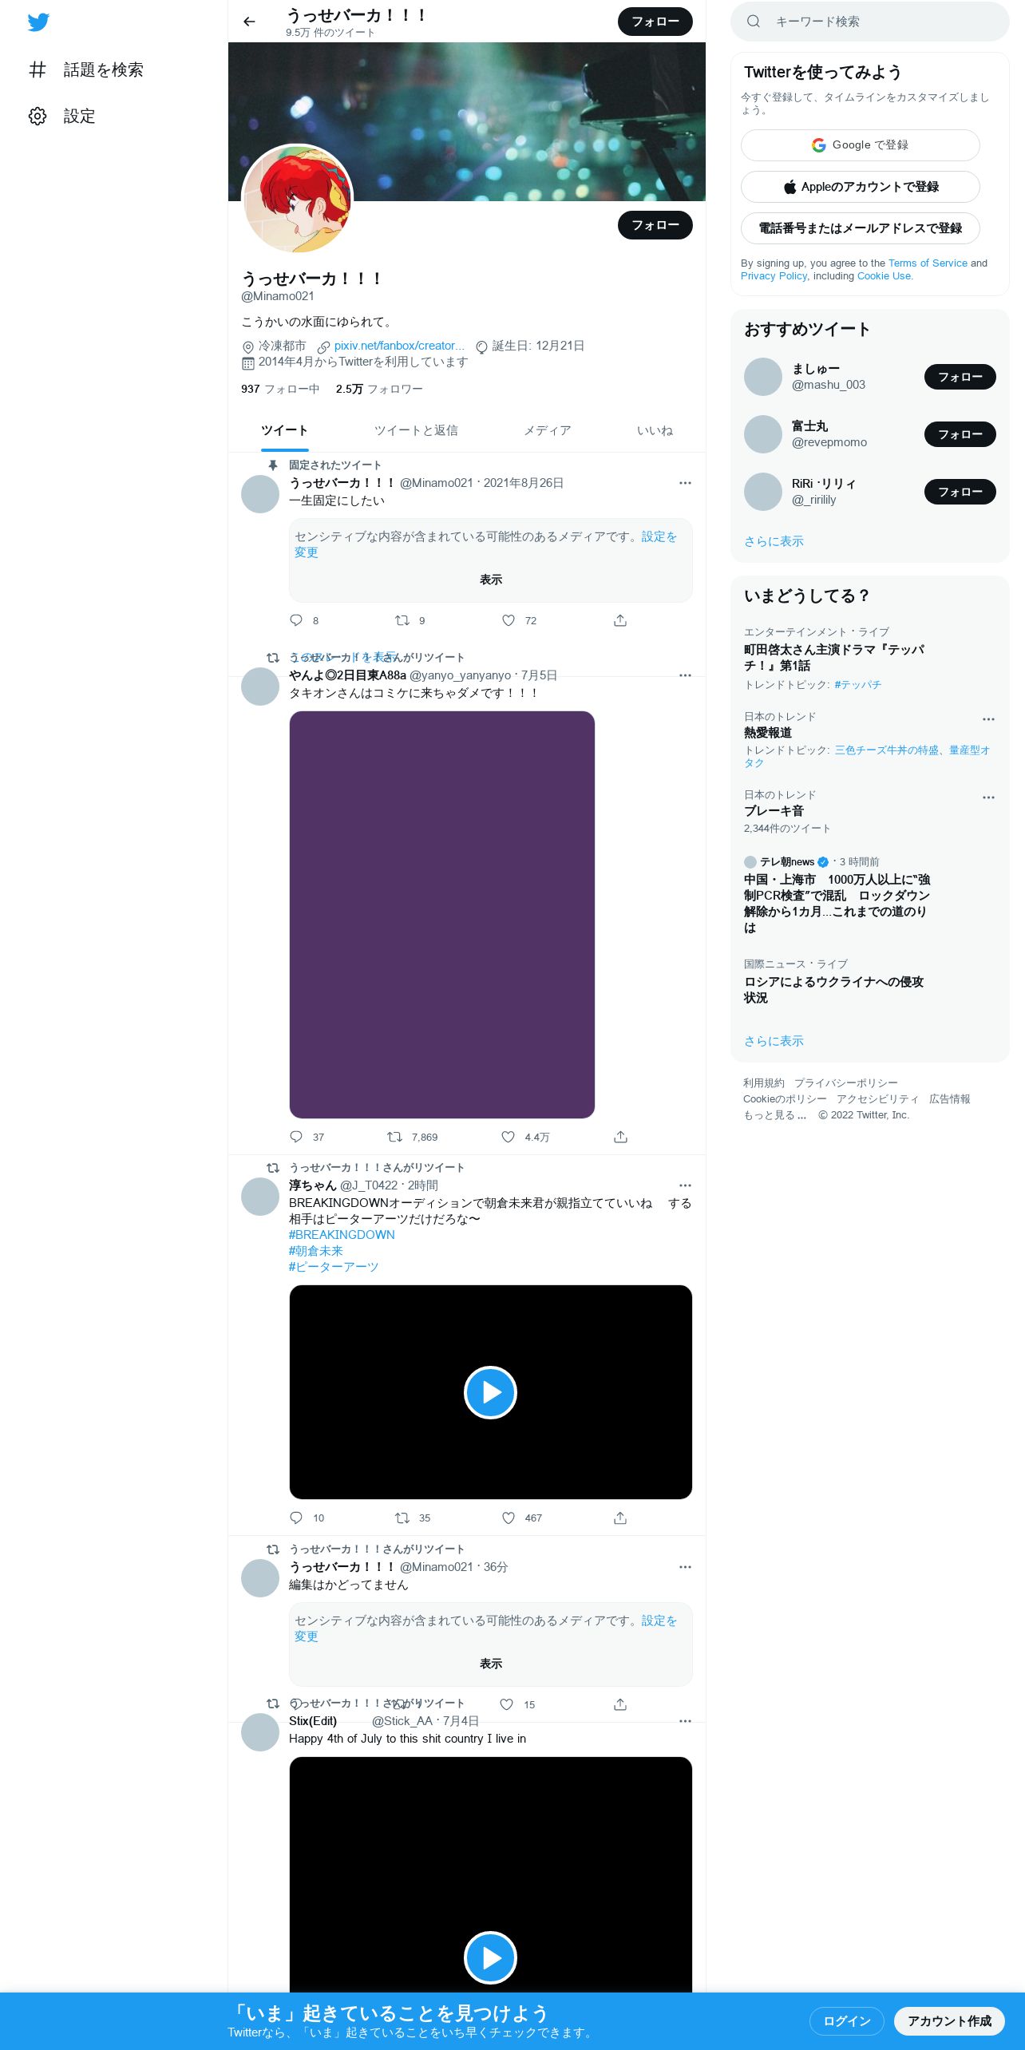
Task: Open more options on Stix(Edit) tweet
Action: coord(685,1721)
